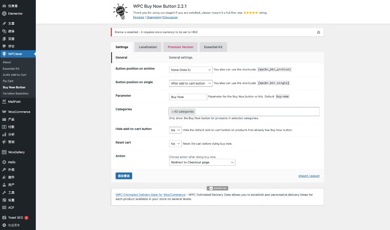Viewport: 390px width, 230px height.
Task: Dismiss the Klarna notice with the X icon
Action: [x=318, y=32]
